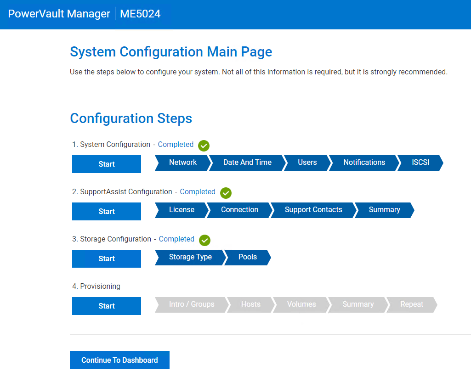Image resolution: width=471 pixels, height=382 pixels.
Task: Start the System Configuration step
Action: 107,164
